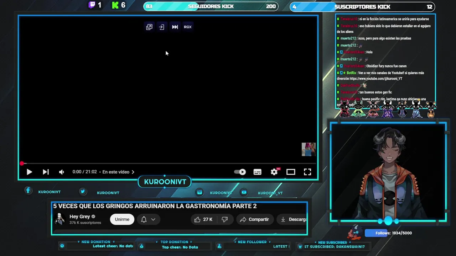Viewport: 456px width, 256px height.
Task: Click chat message 'Obsidian fury nunca fue canon'
Action: (386, 66)
